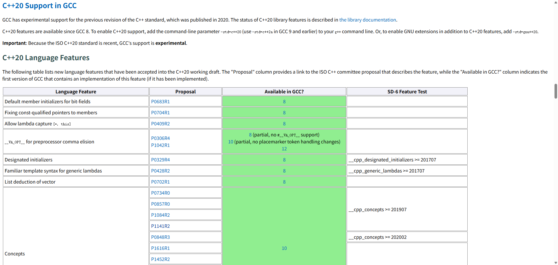Click GCC 8 link in bit-fields row
The image size is (558, 265).
(284, 102)
